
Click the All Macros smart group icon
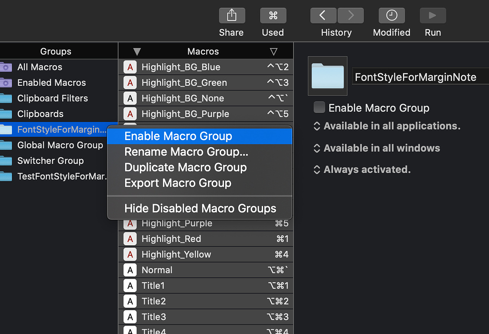click(x=6, y=67)
